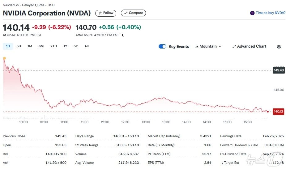Click the yellow key event dot on chart
Screen dimensions: 286x170
(4, 58)
